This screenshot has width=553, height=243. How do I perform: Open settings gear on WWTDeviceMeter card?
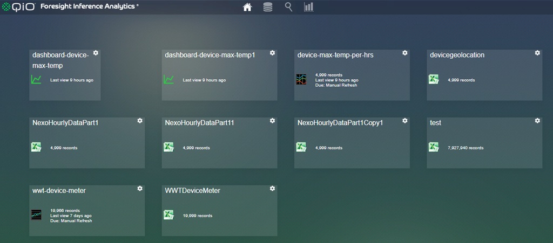tap(272, 189)
